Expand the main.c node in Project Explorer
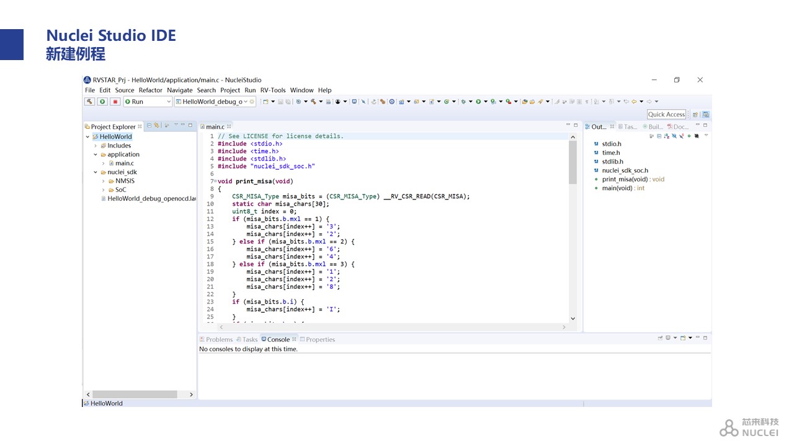 coord(103,164)
